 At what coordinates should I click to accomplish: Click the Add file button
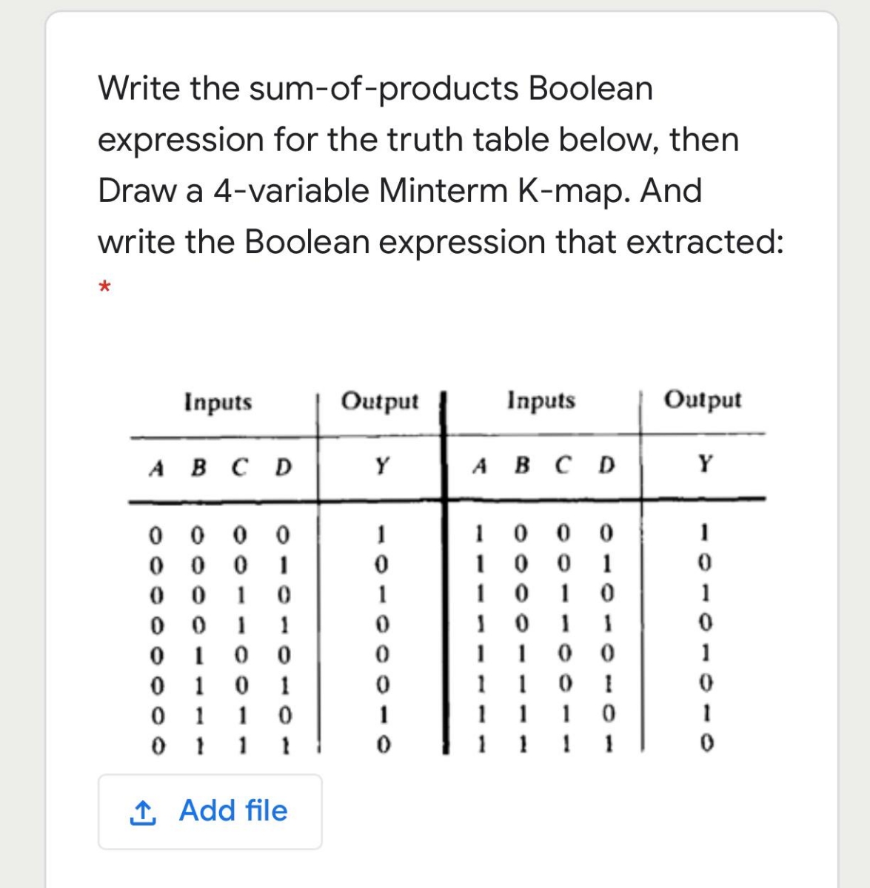(x=210, y=811)
